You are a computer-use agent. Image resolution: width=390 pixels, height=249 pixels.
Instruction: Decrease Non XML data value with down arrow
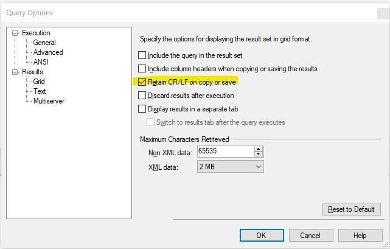[x=259, y=154]
